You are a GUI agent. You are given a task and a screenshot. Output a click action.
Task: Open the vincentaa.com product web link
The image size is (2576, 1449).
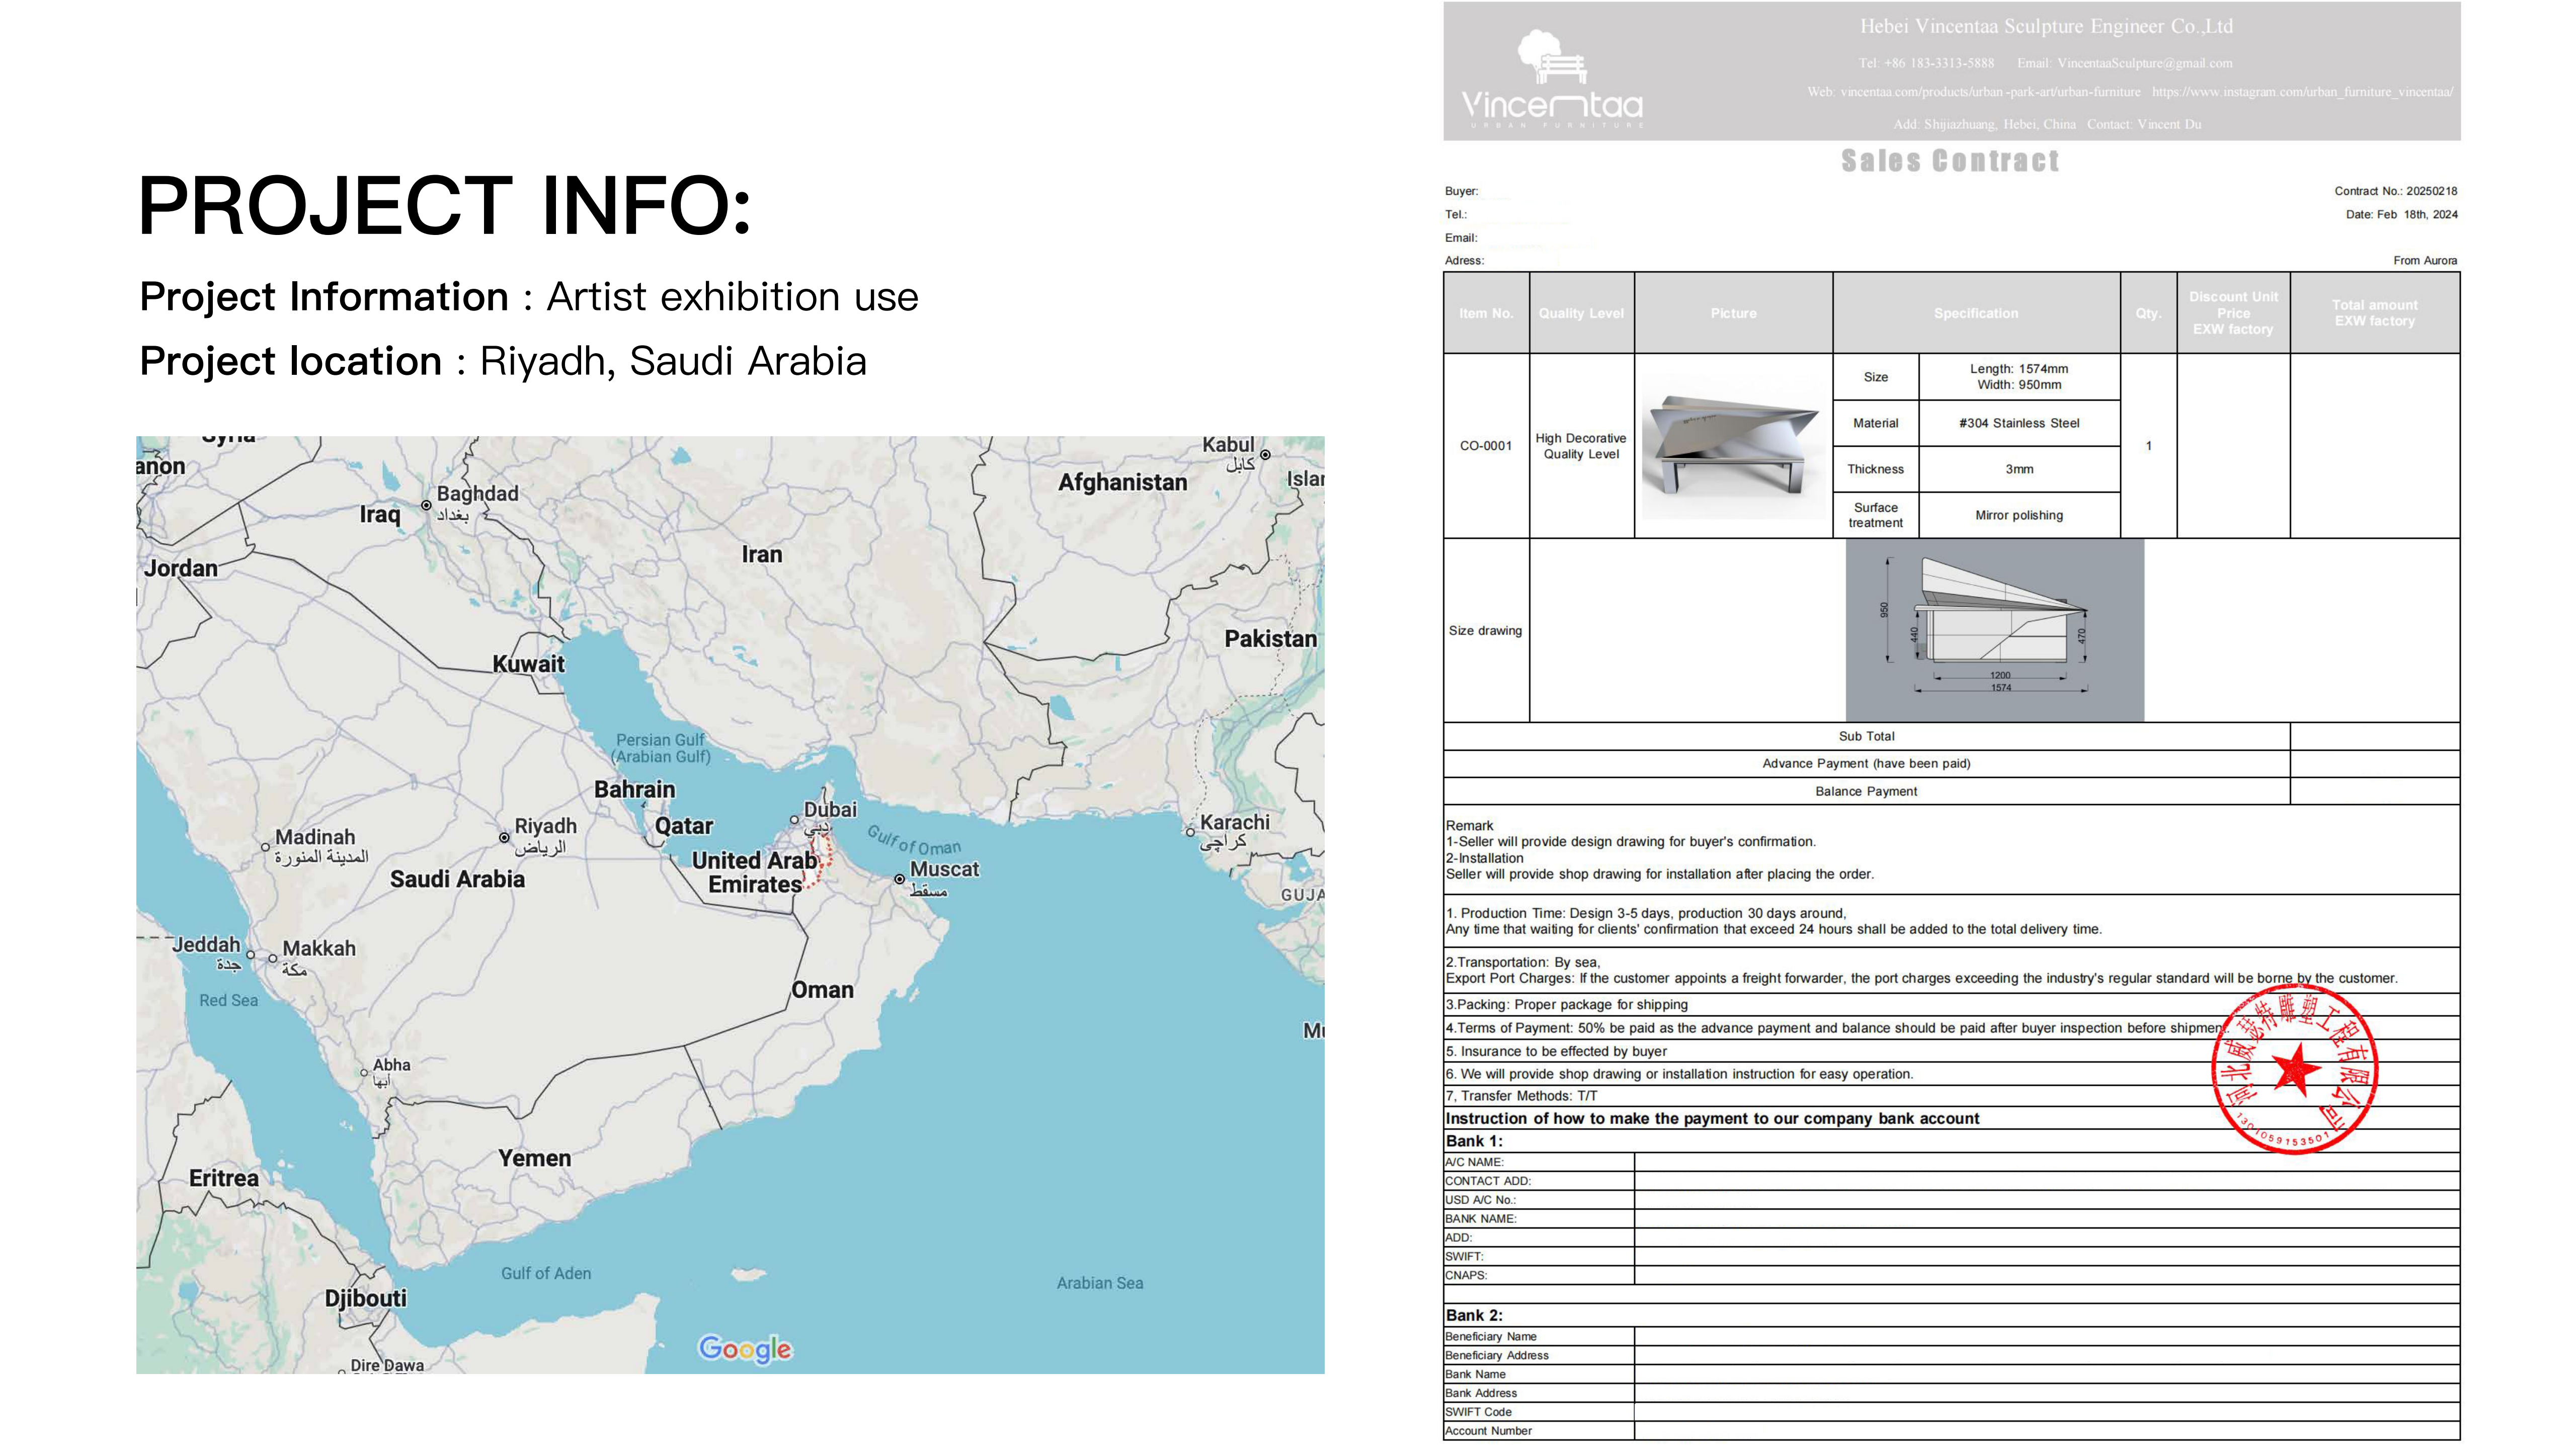tap(1990, 92)
